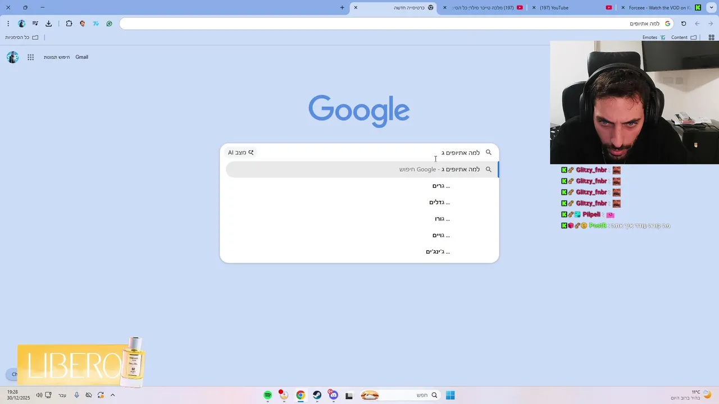719x404 pixels.
Task: Reload the page with refresh icon
Action: coord(684,24)
